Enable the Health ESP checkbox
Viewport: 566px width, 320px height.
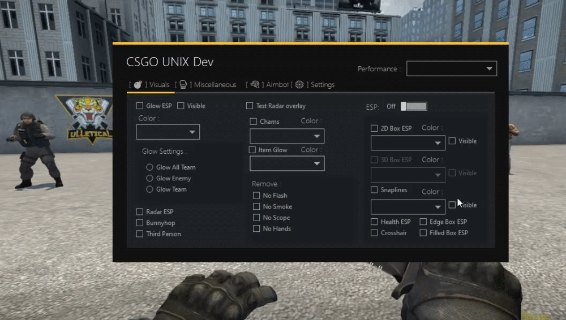(x=374, y=222)
